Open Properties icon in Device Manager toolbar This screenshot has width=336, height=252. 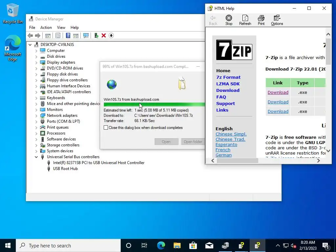click(58, 35)
